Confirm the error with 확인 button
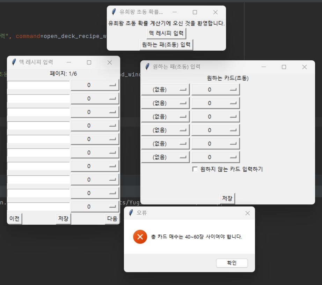 pyautogui.click(x=232, y=263)
